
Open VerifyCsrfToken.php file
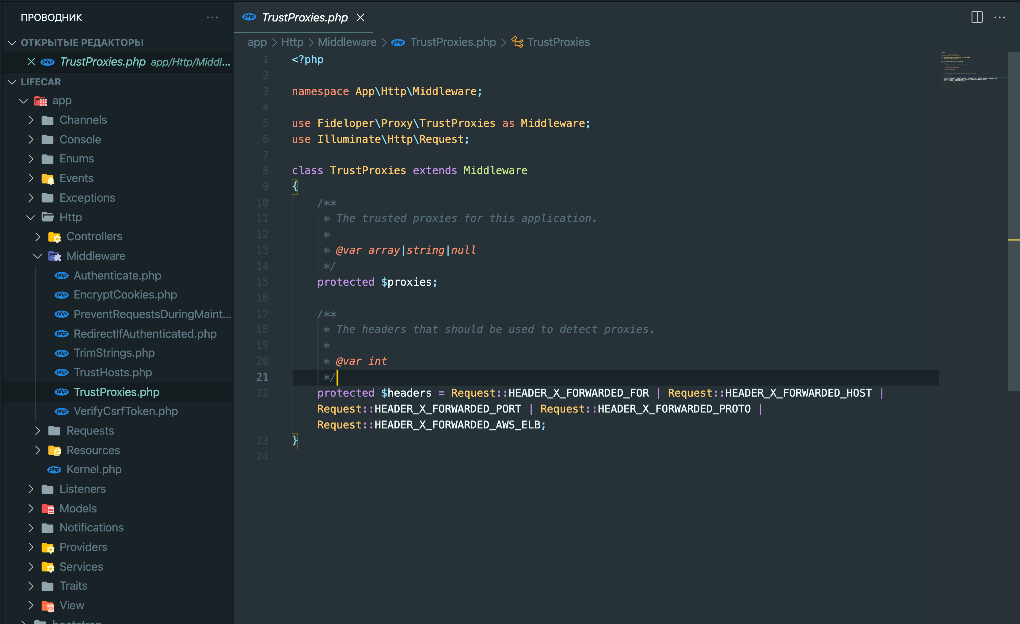(126, 411)
